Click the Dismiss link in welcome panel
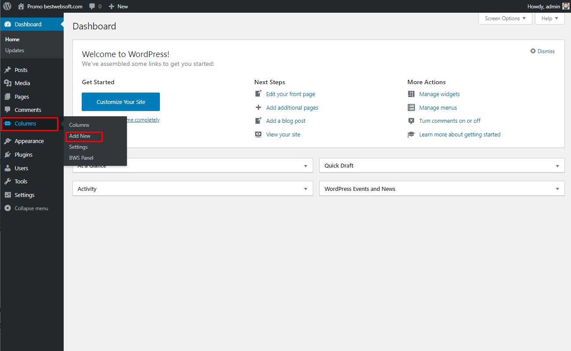 (x=546, y=51)
